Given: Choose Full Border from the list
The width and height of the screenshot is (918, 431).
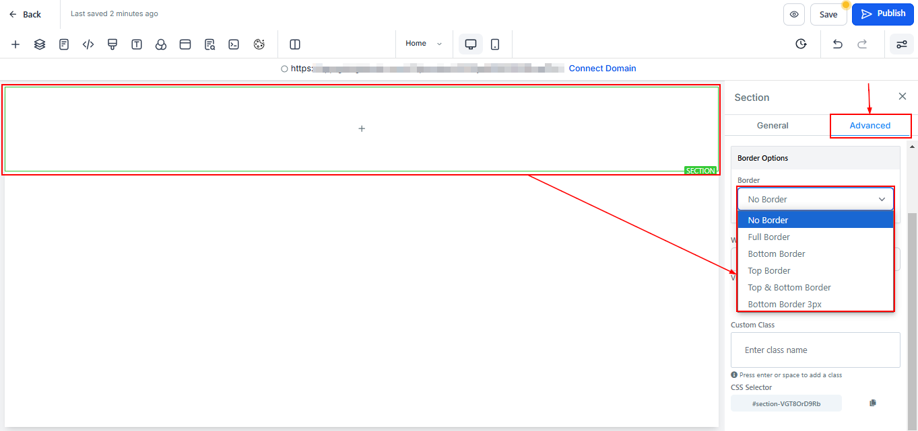Looking at the screenshot, I should [x=768, y=237].
